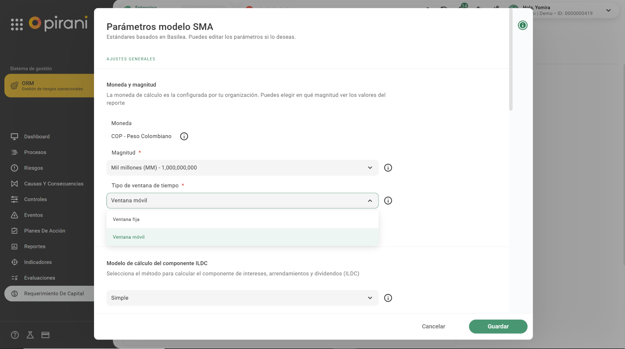Click the info icon beside the Simple dropdown
This screenshot has height=349, width=625.
(388, 298)
